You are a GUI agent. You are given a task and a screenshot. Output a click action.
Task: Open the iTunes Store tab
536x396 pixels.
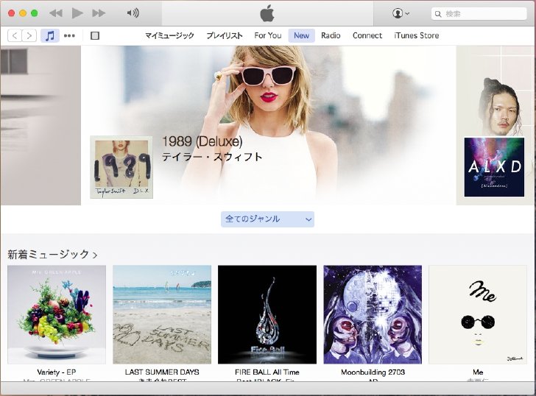(x=417, y=35)
